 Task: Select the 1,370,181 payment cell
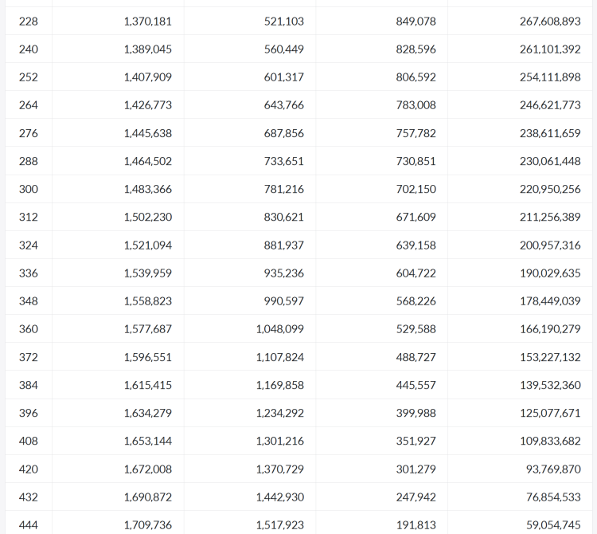point(148,22)
